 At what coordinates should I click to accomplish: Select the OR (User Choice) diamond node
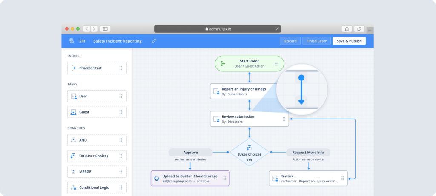click(249, 152)
